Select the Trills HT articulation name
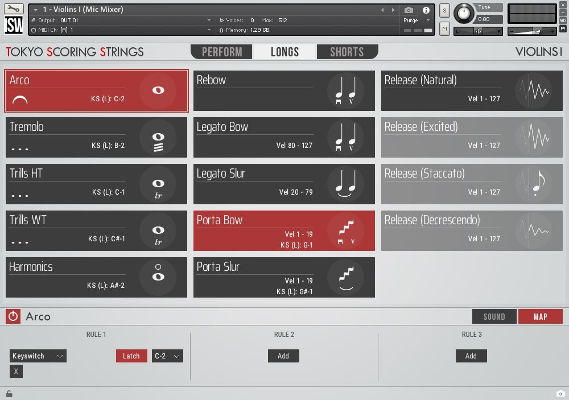Image resolution: width=569 pixels, height=400 pixels. 26,173
